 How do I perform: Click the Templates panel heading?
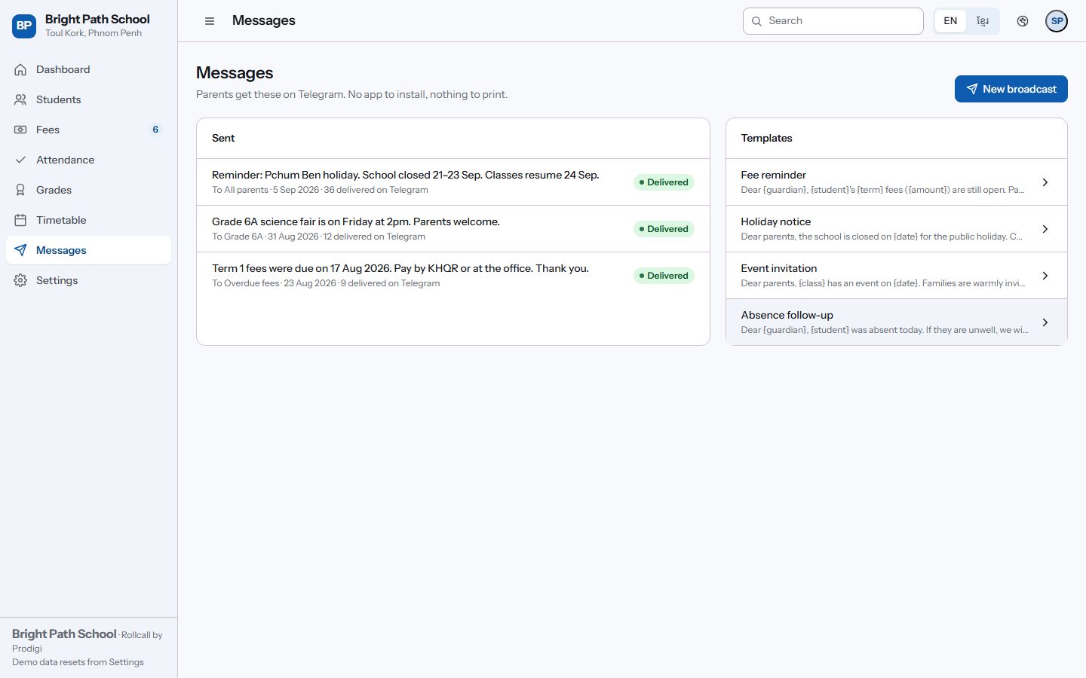coord(766,138)
